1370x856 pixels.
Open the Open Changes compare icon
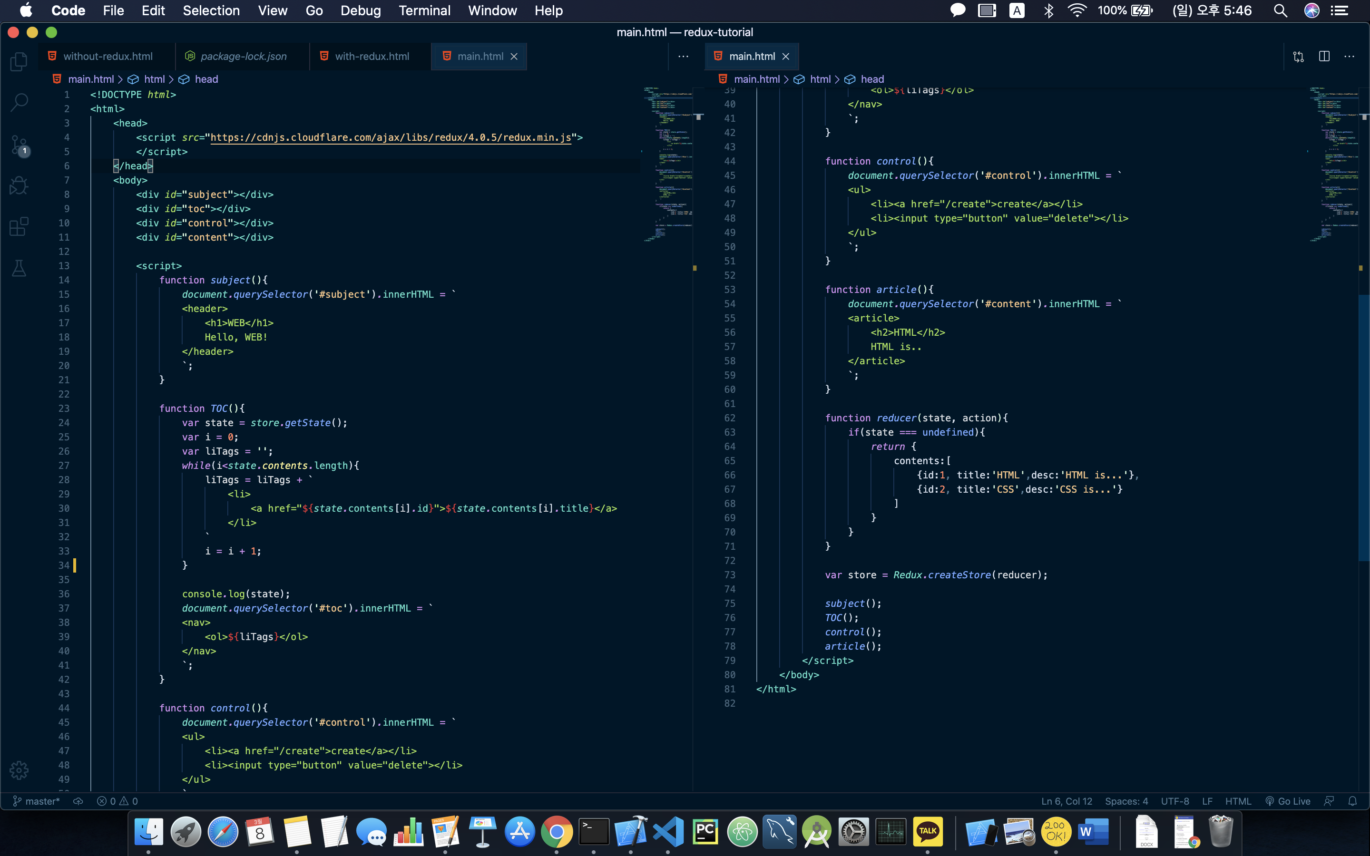tap(1298, 56)
